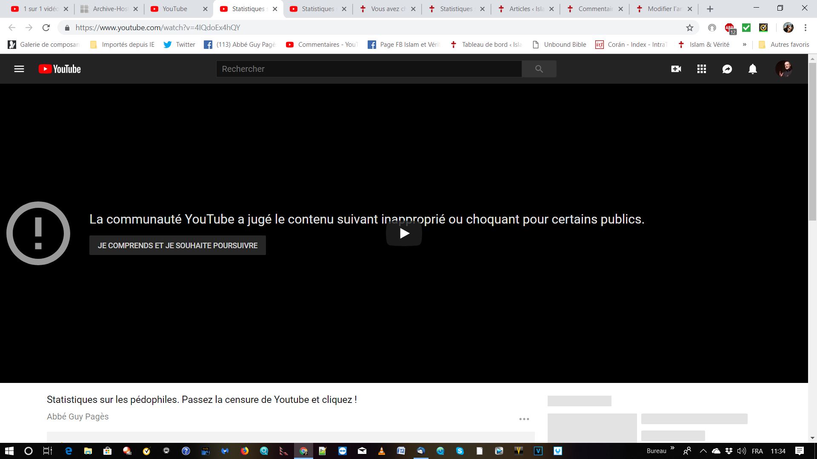Screen dimensions: 817x459
Task: Open the green checkmark extension
Action: click(746, 28)
